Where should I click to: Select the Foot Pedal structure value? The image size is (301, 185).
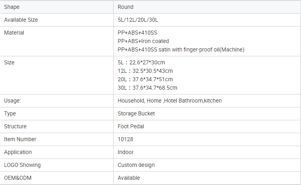tap(131, 126)
